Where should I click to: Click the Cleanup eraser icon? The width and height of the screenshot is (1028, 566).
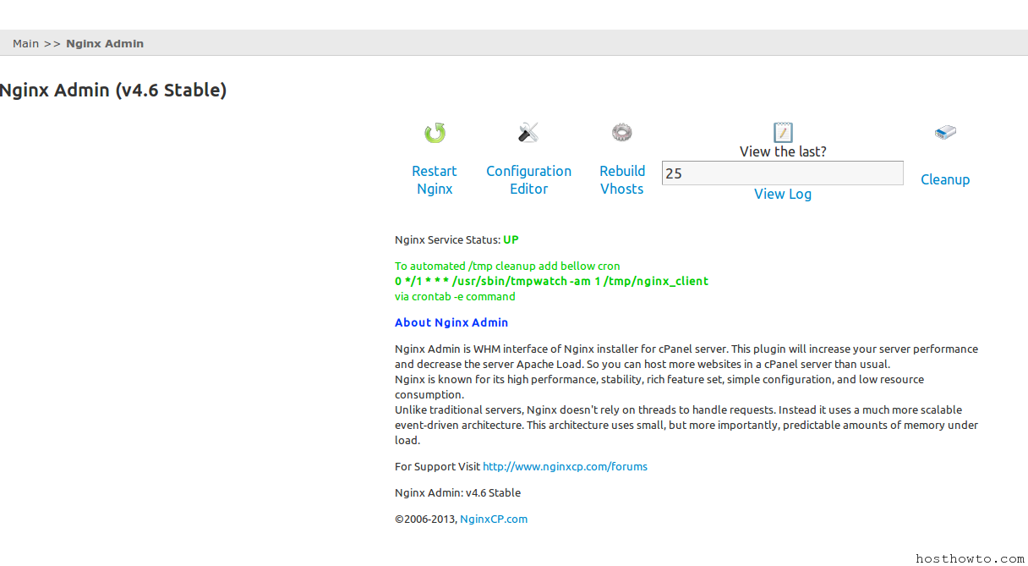tap(945, 132)
